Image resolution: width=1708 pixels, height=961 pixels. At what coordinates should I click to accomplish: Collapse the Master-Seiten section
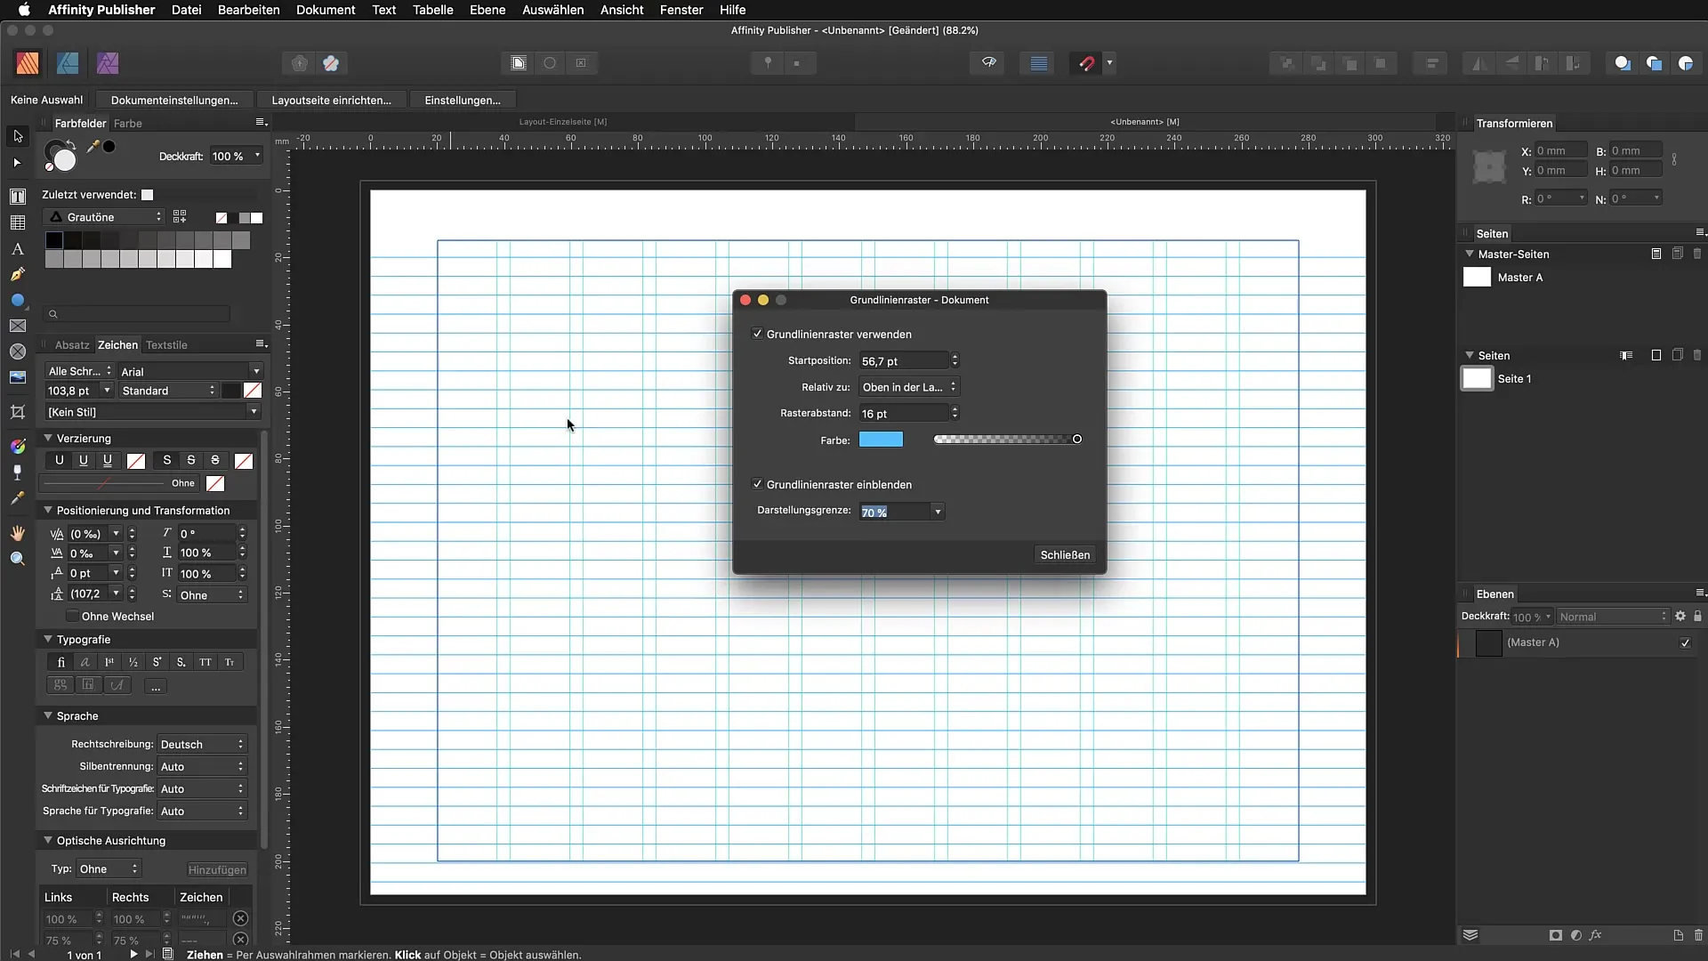pyautogui.click(x=1470, y=254)
